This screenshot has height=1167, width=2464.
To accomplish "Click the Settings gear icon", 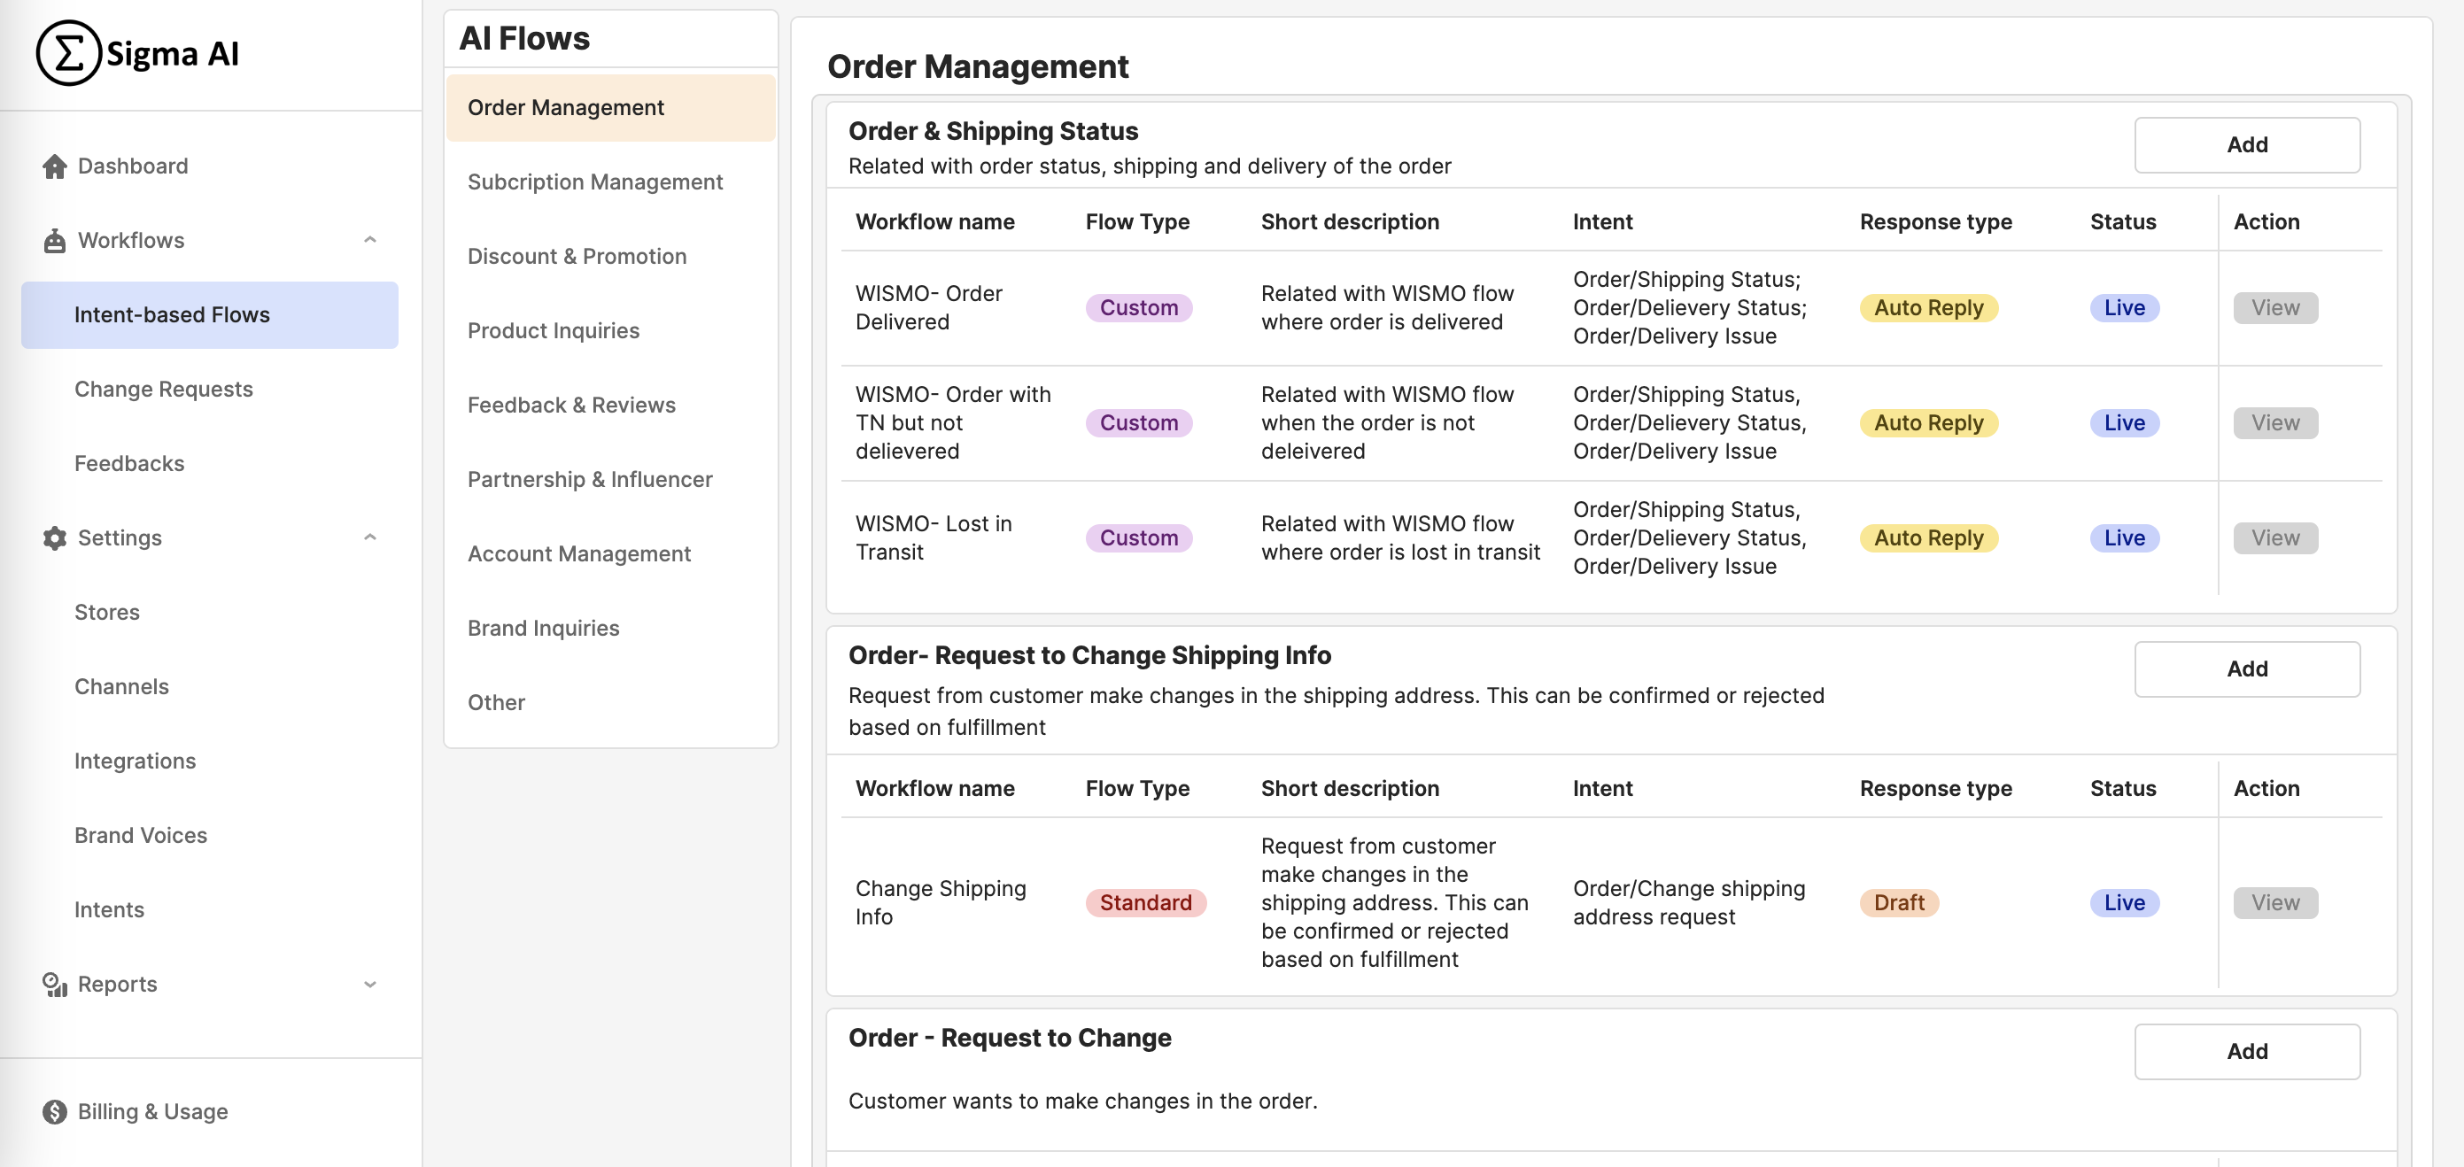I will (x=55, y=537).
